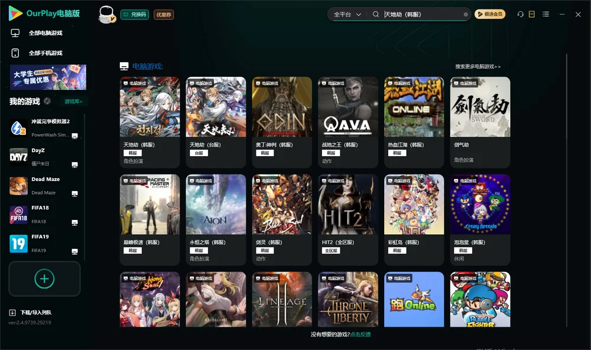Viewport: 591px width, 350px height.
Task: Open the Bubble Fighter game card
Action: (x=480, y=300)
